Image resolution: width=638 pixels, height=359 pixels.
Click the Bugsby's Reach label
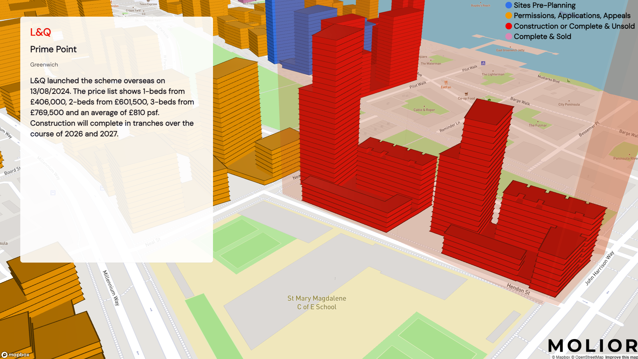pos(480,6)
